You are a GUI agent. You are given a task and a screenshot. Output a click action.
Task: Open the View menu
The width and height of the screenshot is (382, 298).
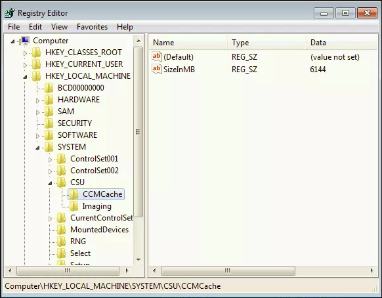pos(59,27)
